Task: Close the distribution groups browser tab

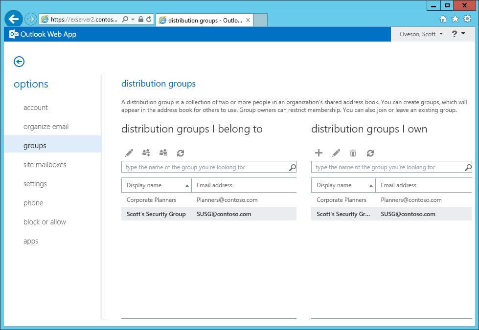Action: pos(248,20)
